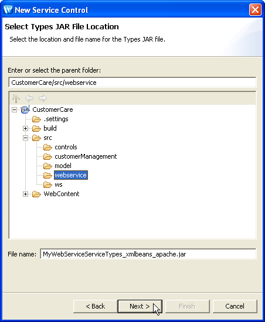Click the controls folder icon
Image resolution: width=265 pixels, height=322 pixels.
(47, 147)
